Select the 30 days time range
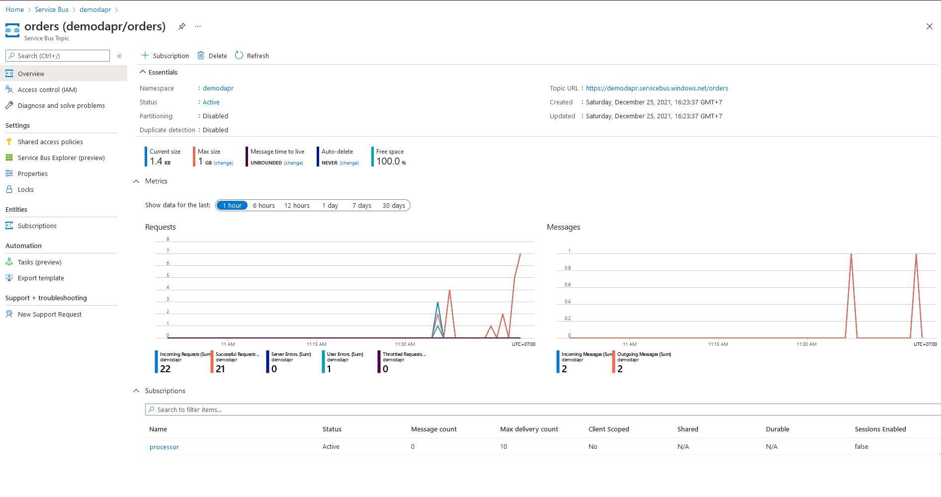The width and height of the screenshot is (941, 497). pyautogui.click(x=394, y=205)
